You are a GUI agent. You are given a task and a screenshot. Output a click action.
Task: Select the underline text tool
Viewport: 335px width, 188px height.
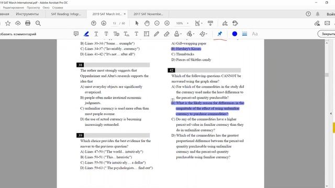(x=96, y=33)
